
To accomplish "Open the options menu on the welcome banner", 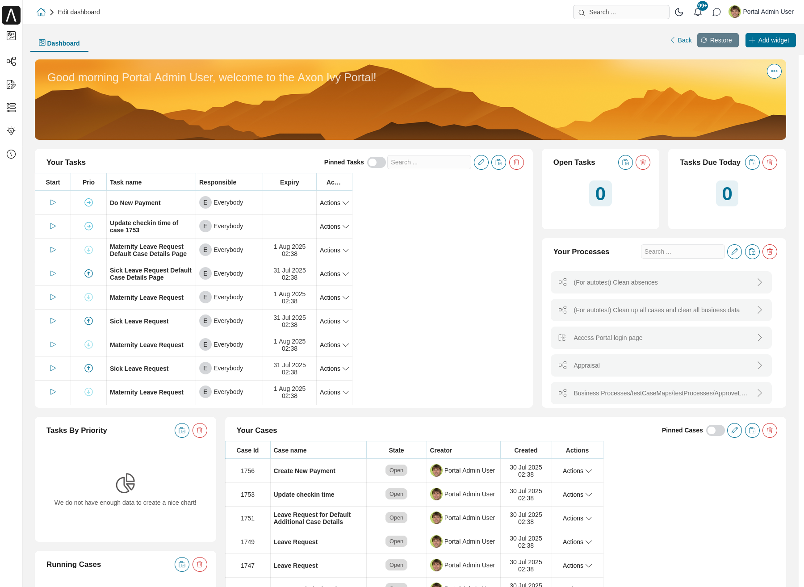I will click(x=774, y=71).
